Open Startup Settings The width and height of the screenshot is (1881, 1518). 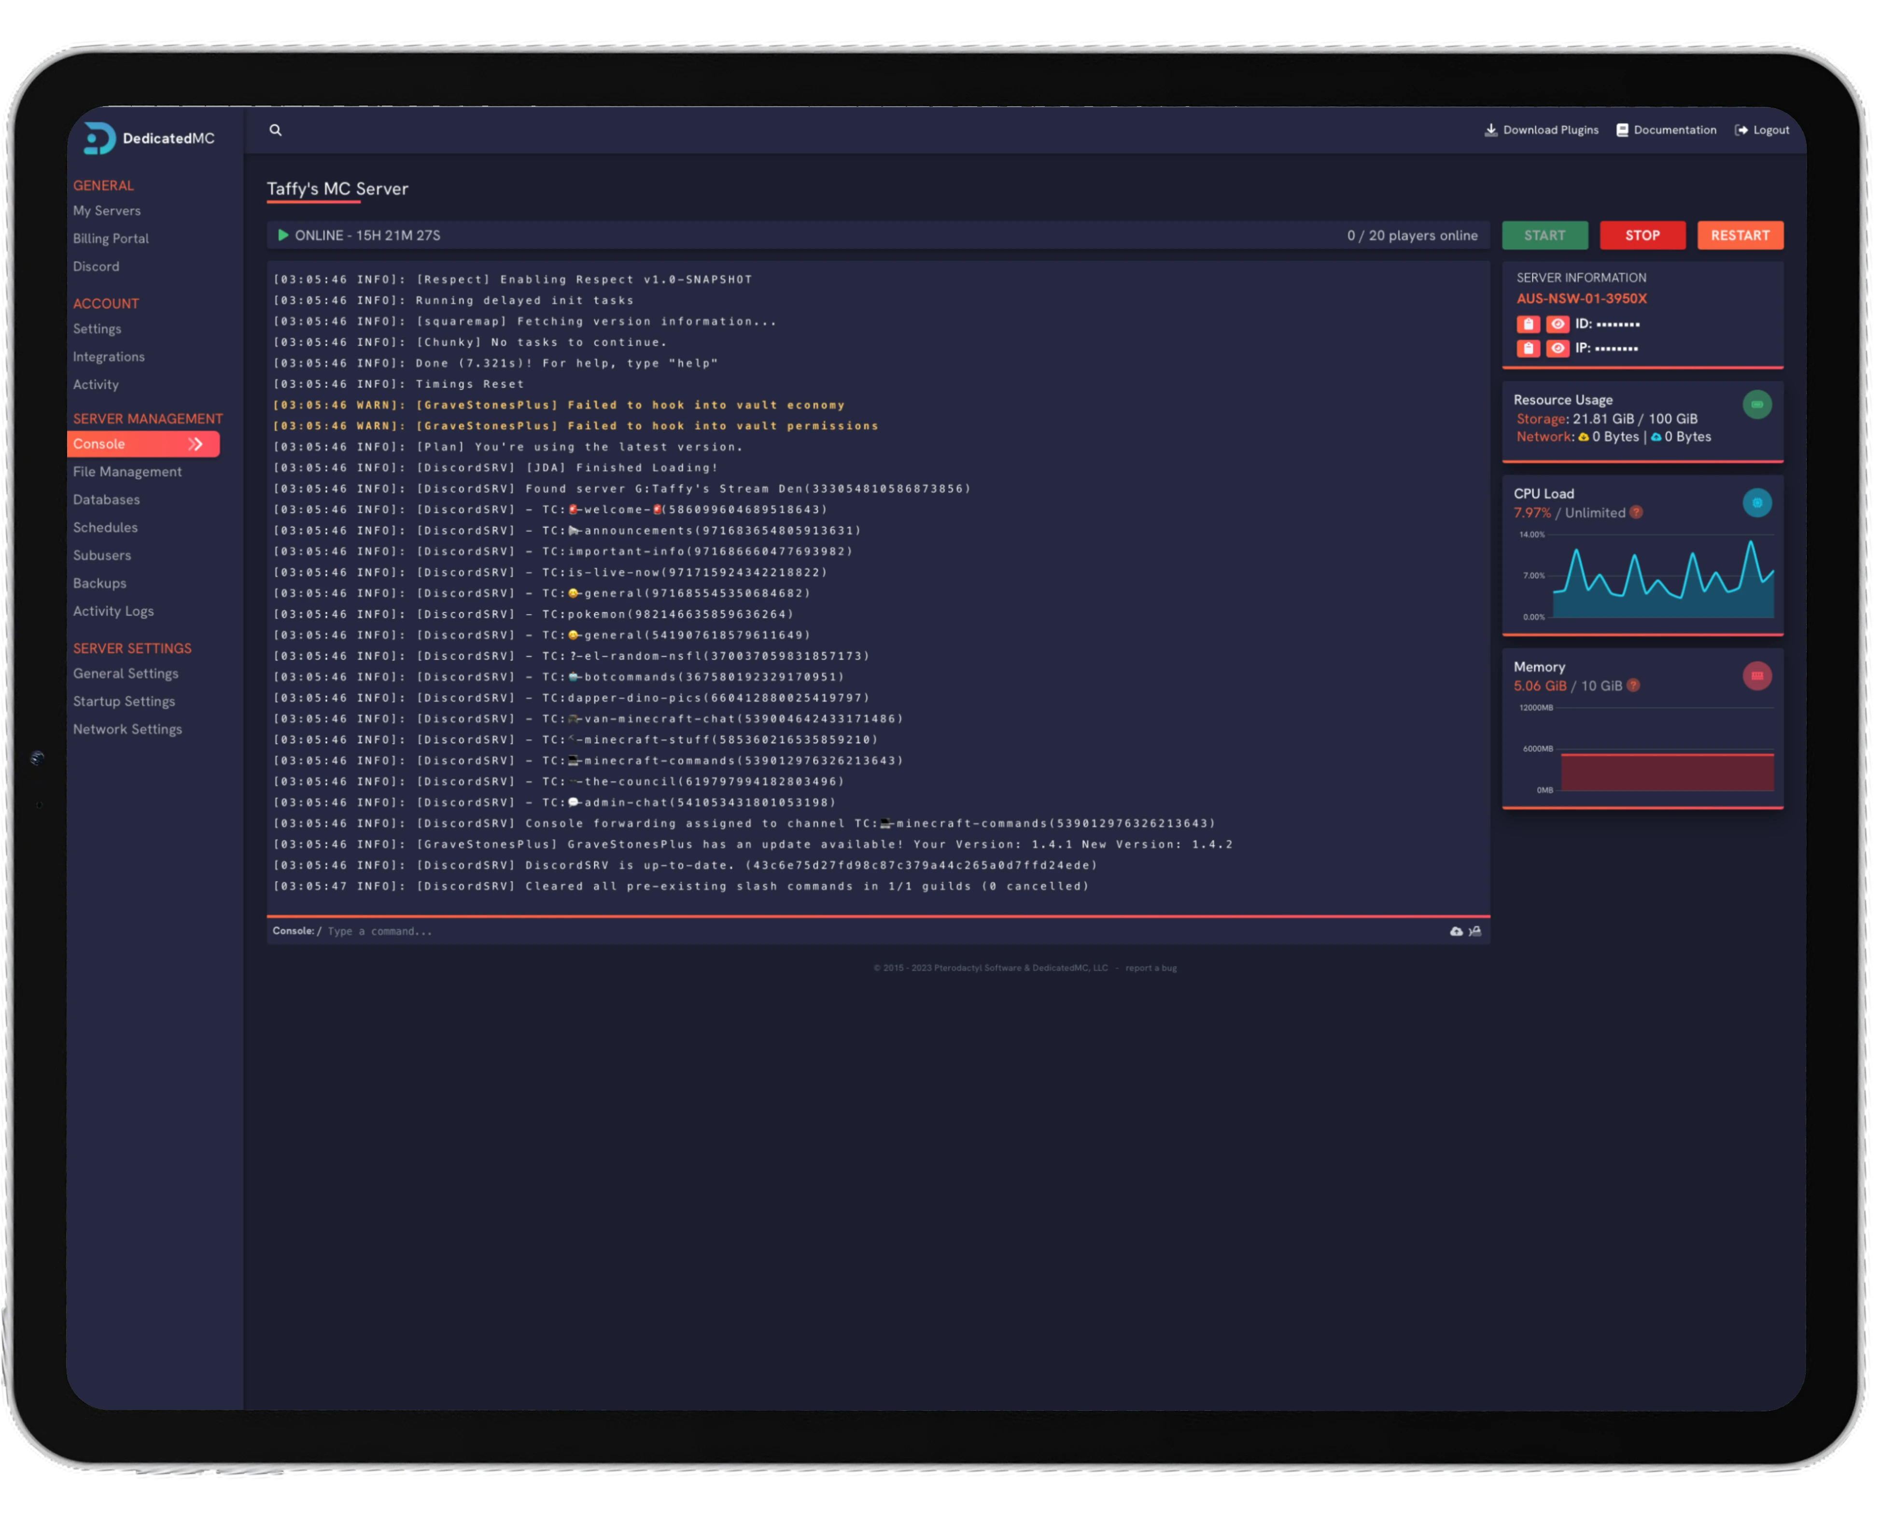click(124, 703)
